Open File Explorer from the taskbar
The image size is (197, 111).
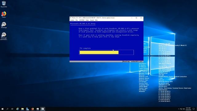point(22,109)
